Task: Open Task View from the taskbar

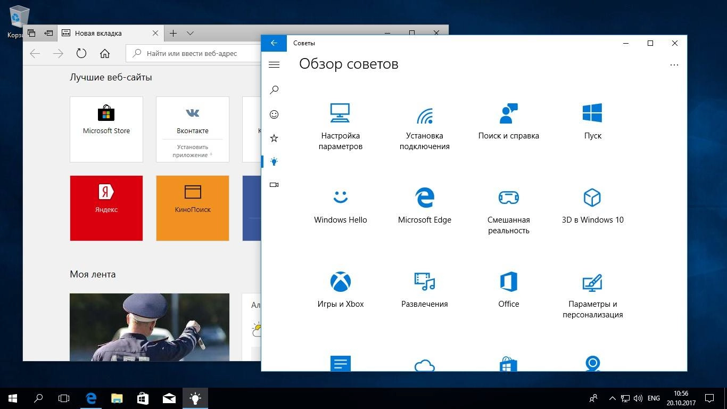Action: click(64, 398)
